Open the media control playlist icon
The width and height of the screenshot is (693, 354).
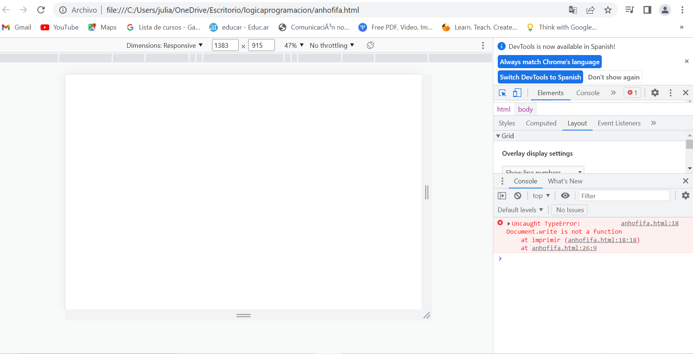[x=630, y=10]
